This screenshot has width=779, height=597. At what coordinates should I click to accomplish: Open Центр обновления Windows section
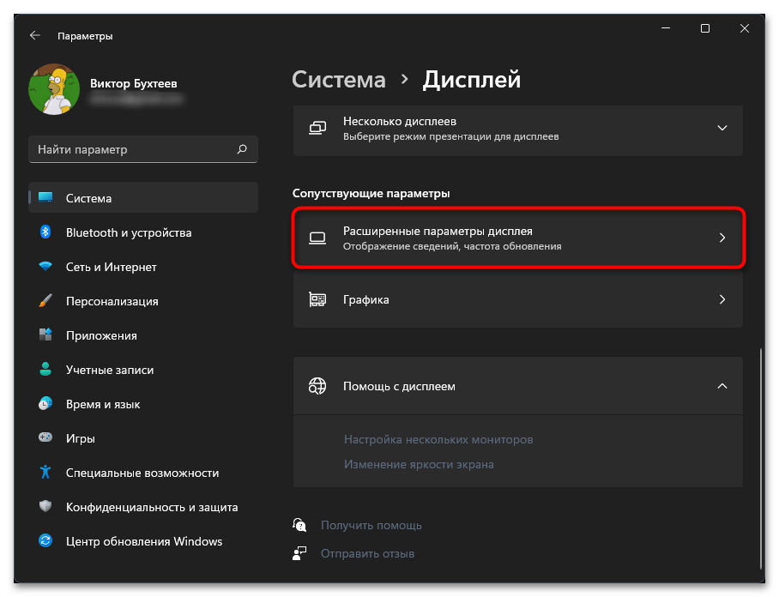coord(143,541)
